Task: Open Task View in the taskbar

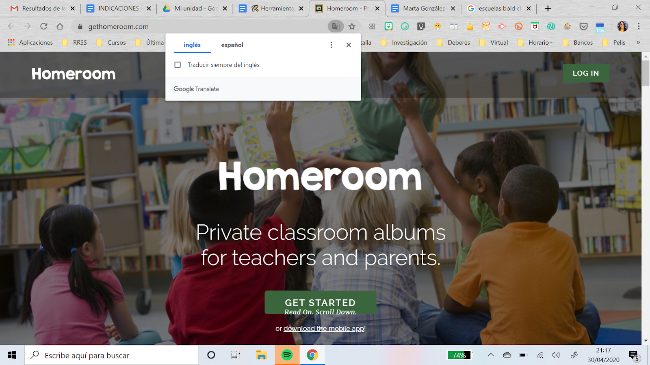Action: [236, 355]
